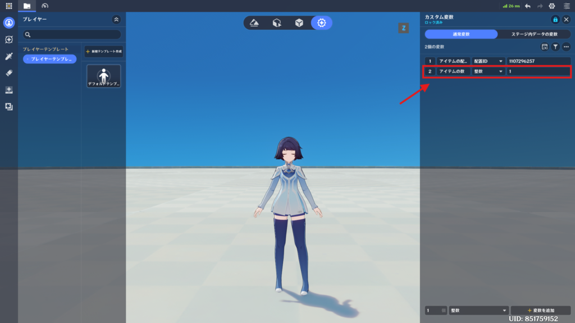Viewport: 575px width, 323px height.
Task: Select variable row number 2
Action: coord(430,71)
